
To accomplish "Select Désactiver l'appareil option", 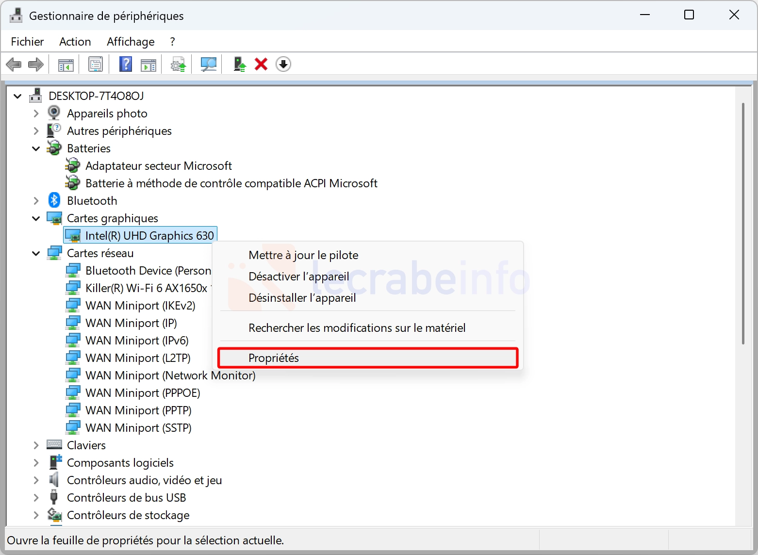I will click(x=298, y=277).
